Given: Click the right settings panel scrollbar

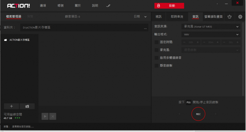Looking at the screenshot, I should point(243,59).
